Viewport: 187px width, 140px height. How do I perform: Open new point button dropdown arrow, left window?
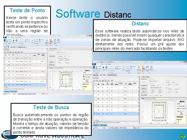click(54, 56)
